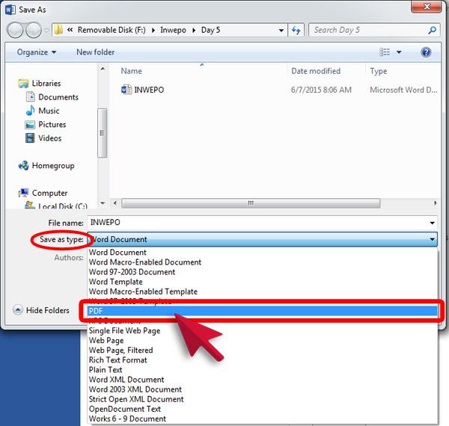
Task: Close the Save As dialog
Action: coord(426,6)
